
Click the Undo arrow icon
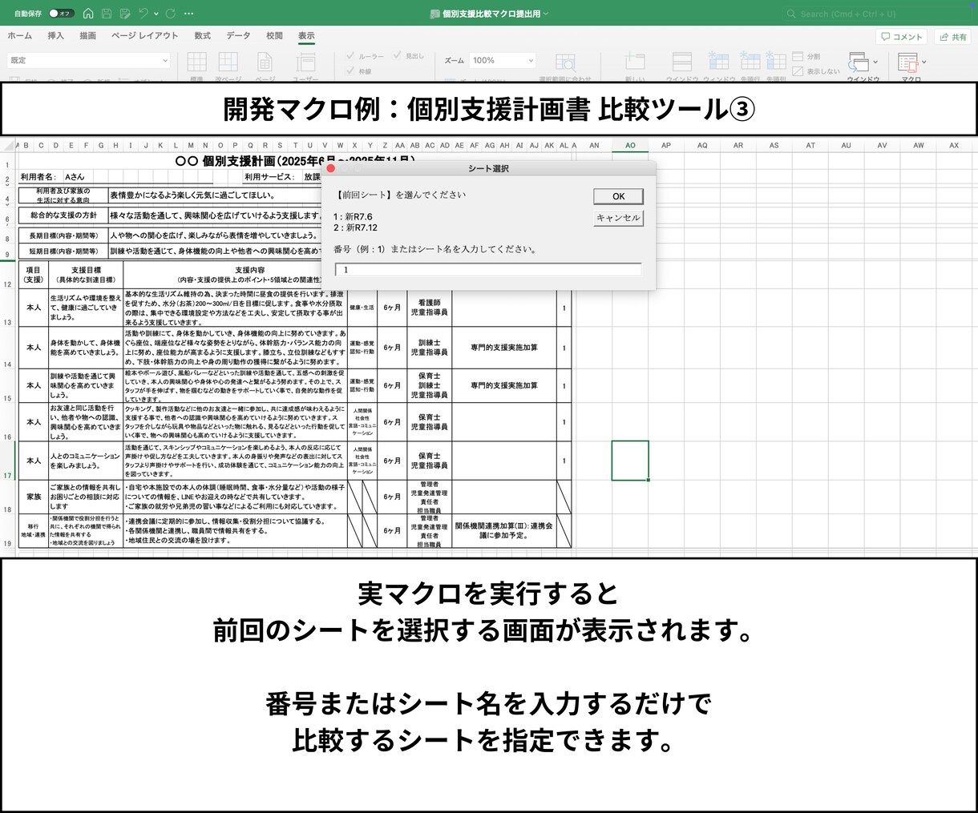point(143,14)
